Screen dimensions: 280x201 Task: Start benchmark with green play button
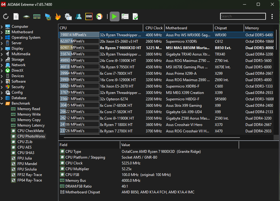[x=114, y=16]
